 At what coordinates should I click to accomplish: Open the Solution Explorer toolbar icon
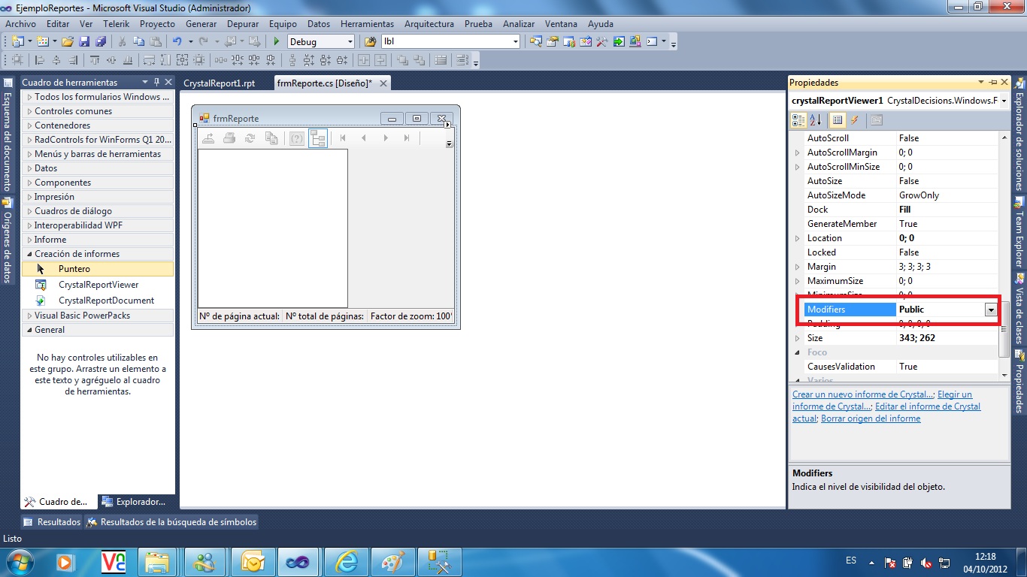536,41
